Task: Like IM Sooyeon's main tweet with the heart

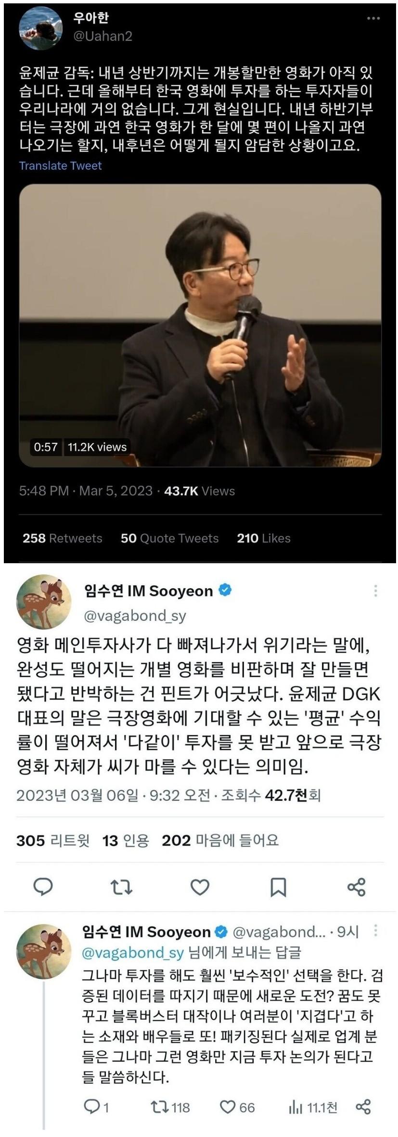Action: pyautogui.click(x=200, y=887)
